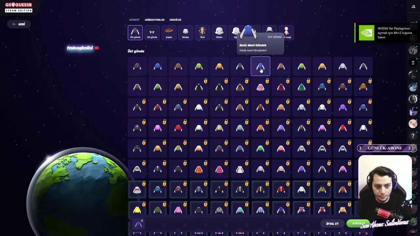Pick the locked salmon pink shirt in row five

pyautogui.click(x=281, y=148)
